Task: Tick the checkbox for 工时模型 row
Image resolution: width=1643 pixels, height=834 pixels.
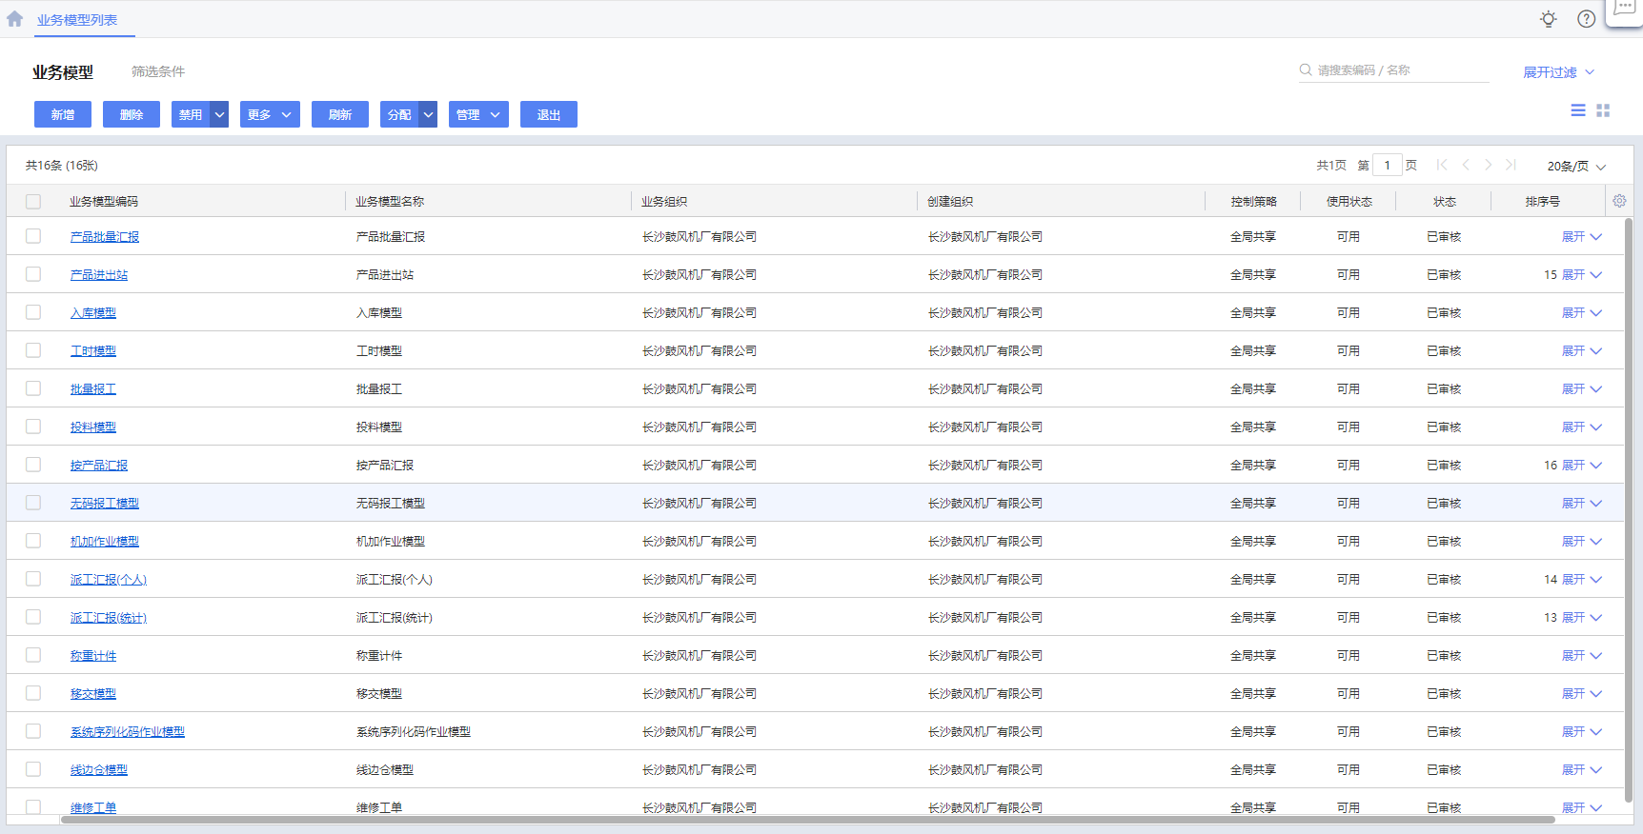Action: [x=33, y=350]
